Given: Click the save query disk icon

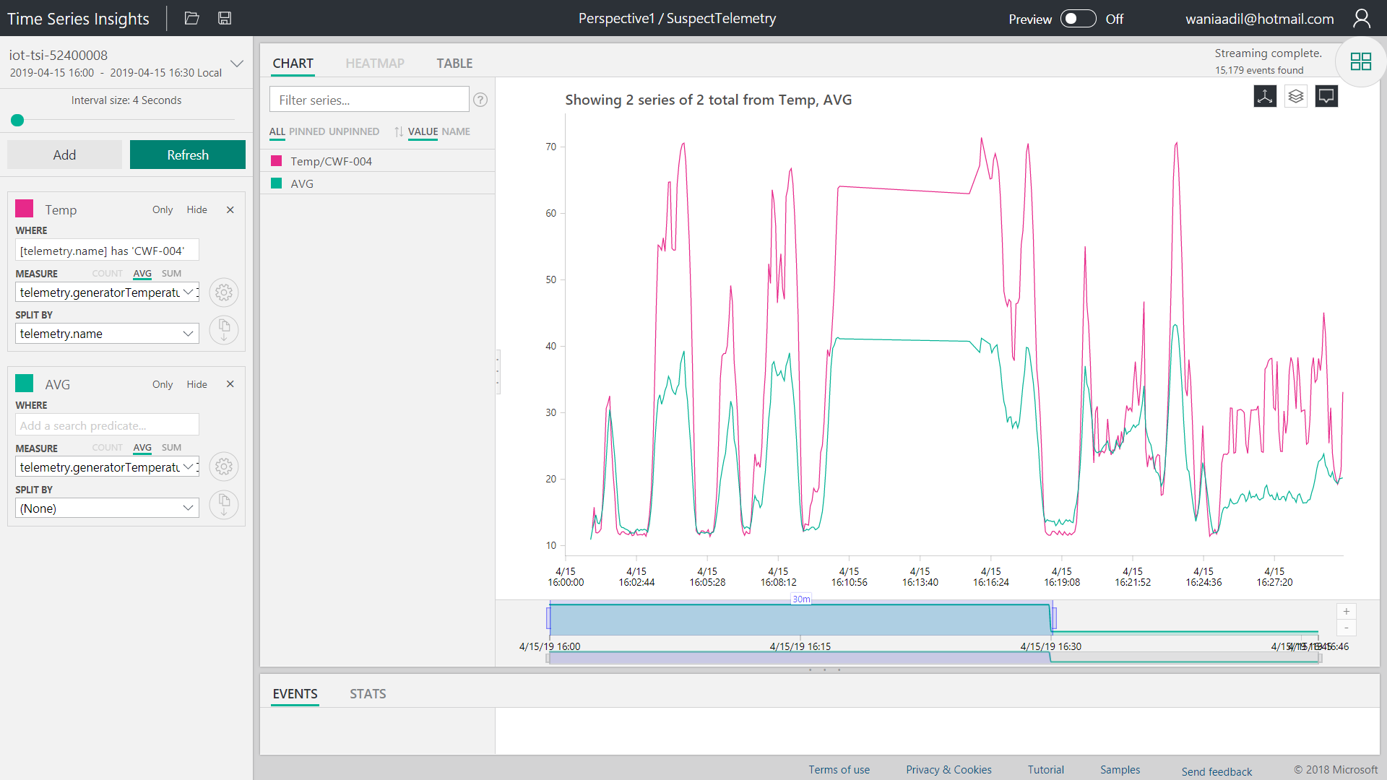Looking at the screenshot, I should click(225, 18).
